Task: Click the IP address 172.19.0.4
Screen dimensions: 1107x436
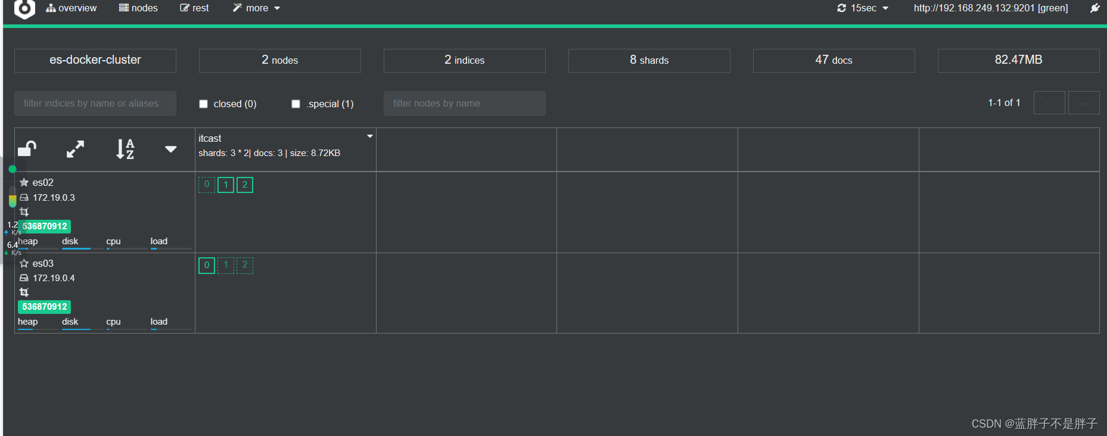Action: point(54,278)
